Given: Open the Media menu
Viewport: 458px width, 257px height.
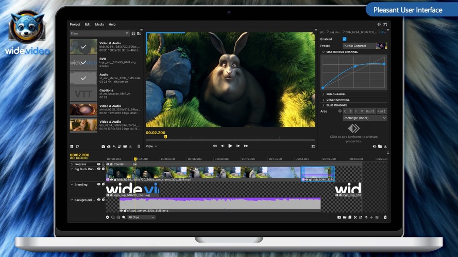Looking at the screenshot, I should 99,25.
